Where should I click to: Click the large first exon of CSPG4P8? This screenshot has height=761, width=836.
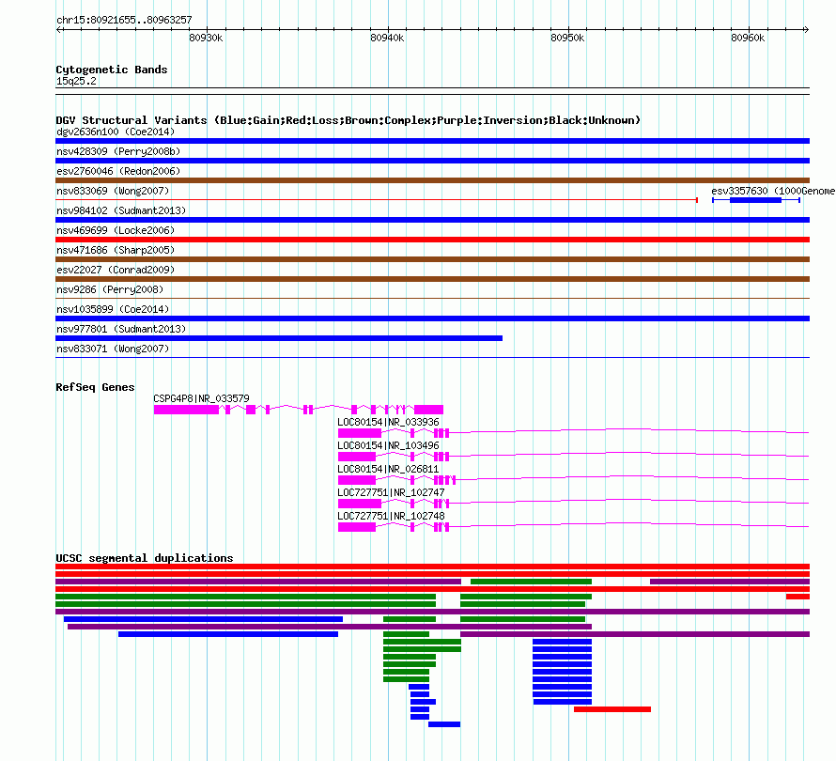[186, 410]
